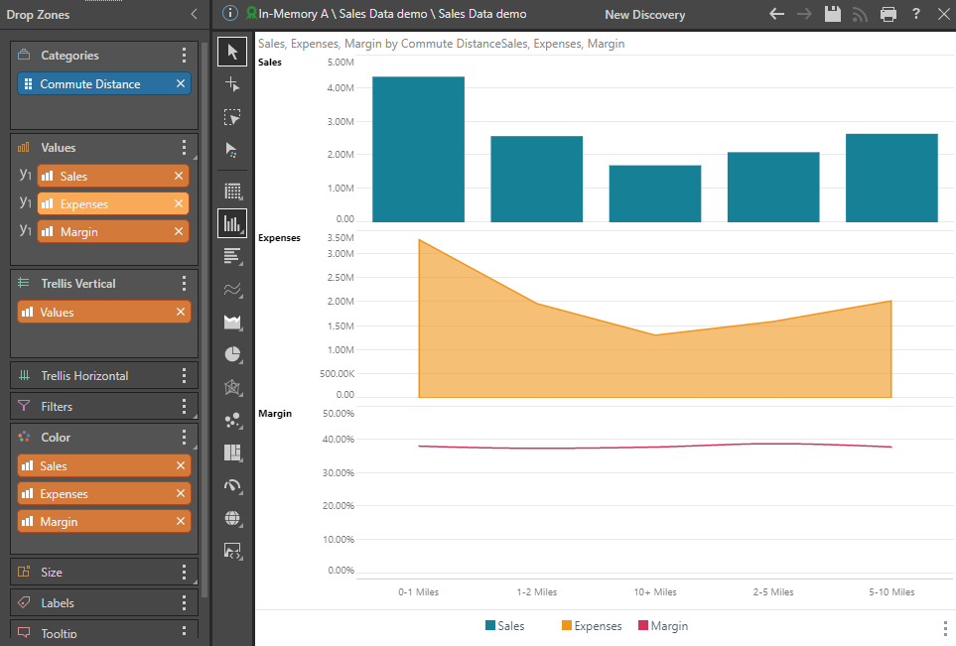Screen dimensions: 956x646
Task: Click the New Discovery title
Action: 644,15
